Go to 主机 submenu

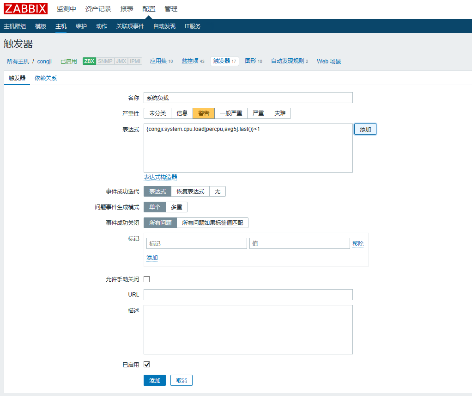(x=61, y=26)
